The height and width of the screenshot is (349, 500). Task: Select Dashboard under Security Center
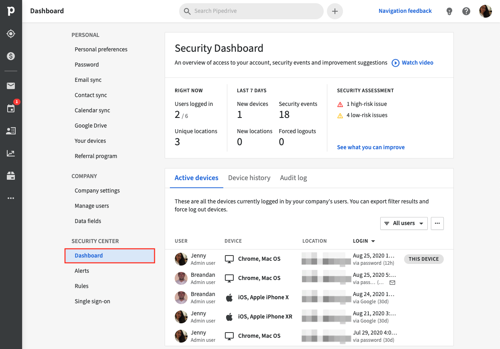pyautogui.click(x=110, y=256)
